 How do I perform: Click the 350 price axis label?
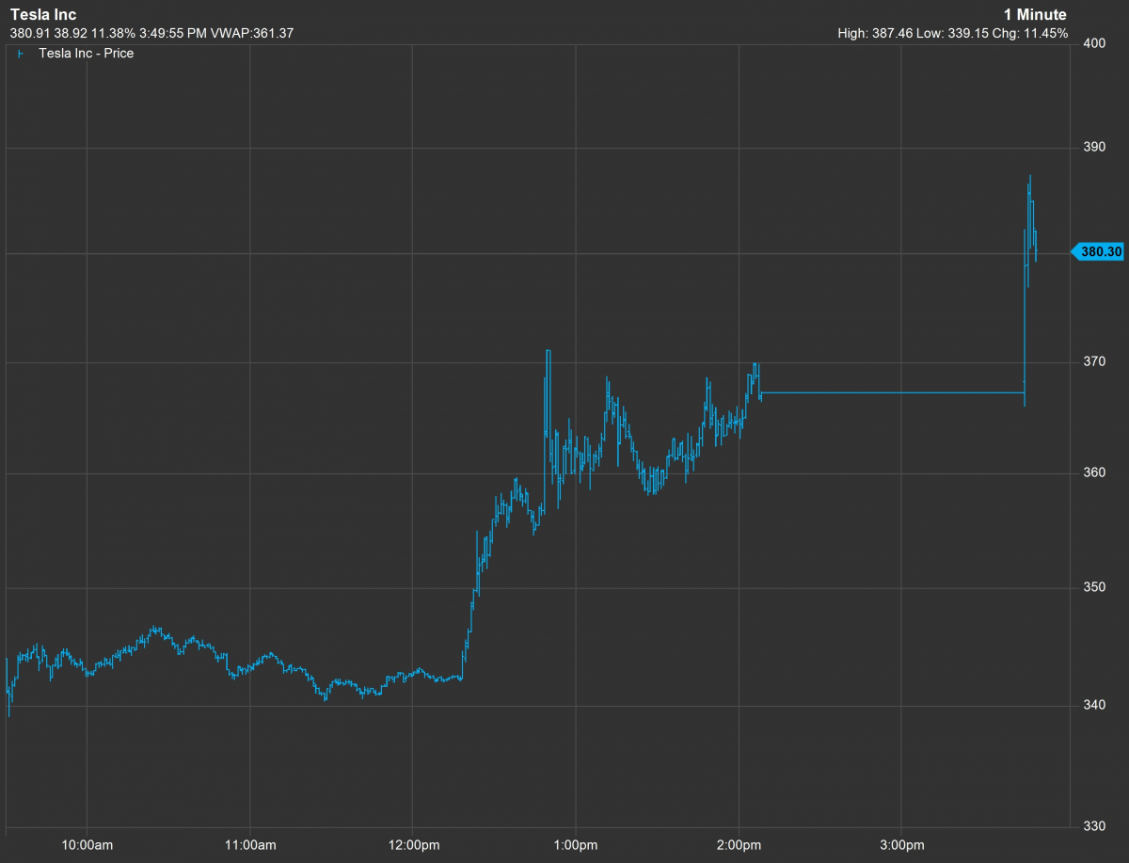point(1092,587)
